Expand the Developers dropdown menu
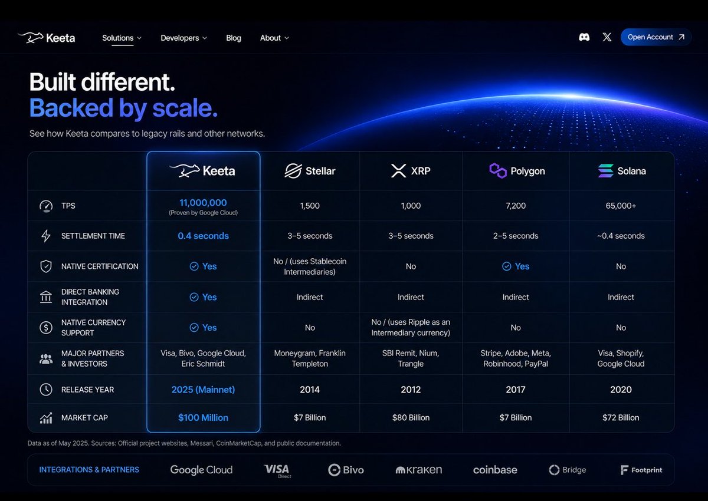The width and height of the screenshot is (708, 501). [x=183, y=38]
